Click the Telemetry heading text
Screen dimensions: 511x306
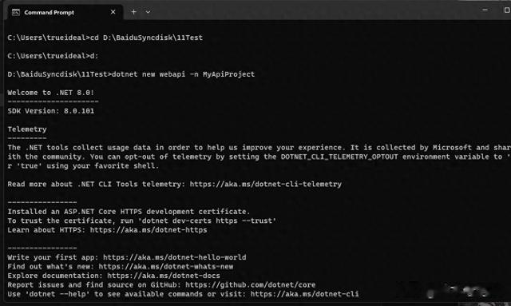(27, 129)
